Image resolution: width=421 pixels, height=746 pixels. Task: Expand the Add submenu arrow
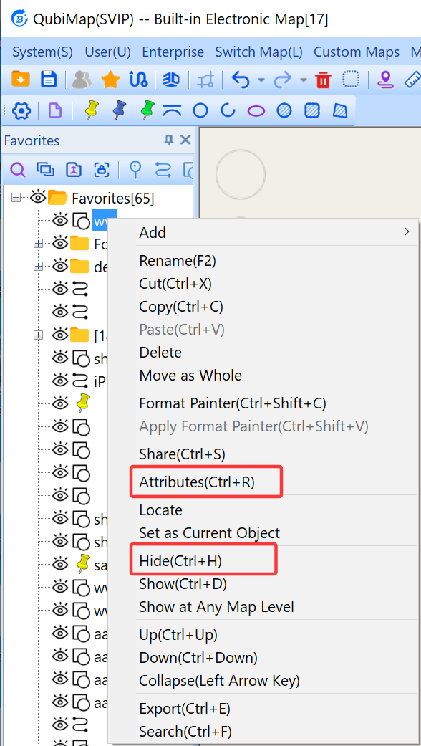tap(406, 231)
